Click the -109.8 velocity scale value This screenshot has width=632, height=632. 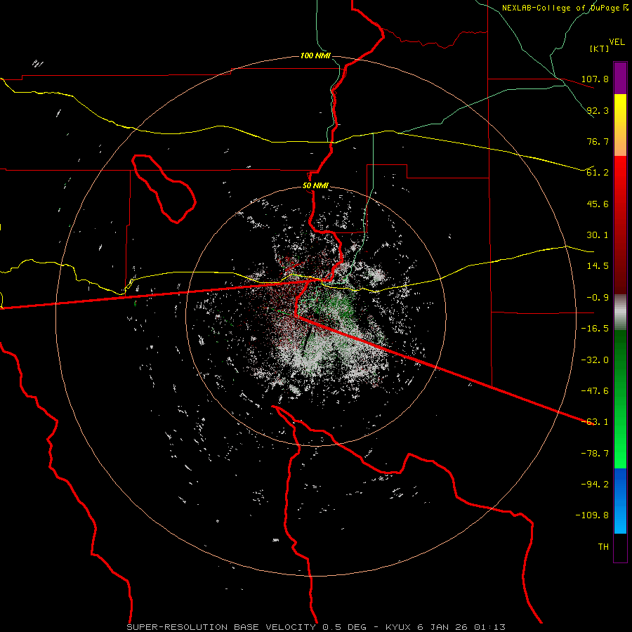click(x=592, y=515)
